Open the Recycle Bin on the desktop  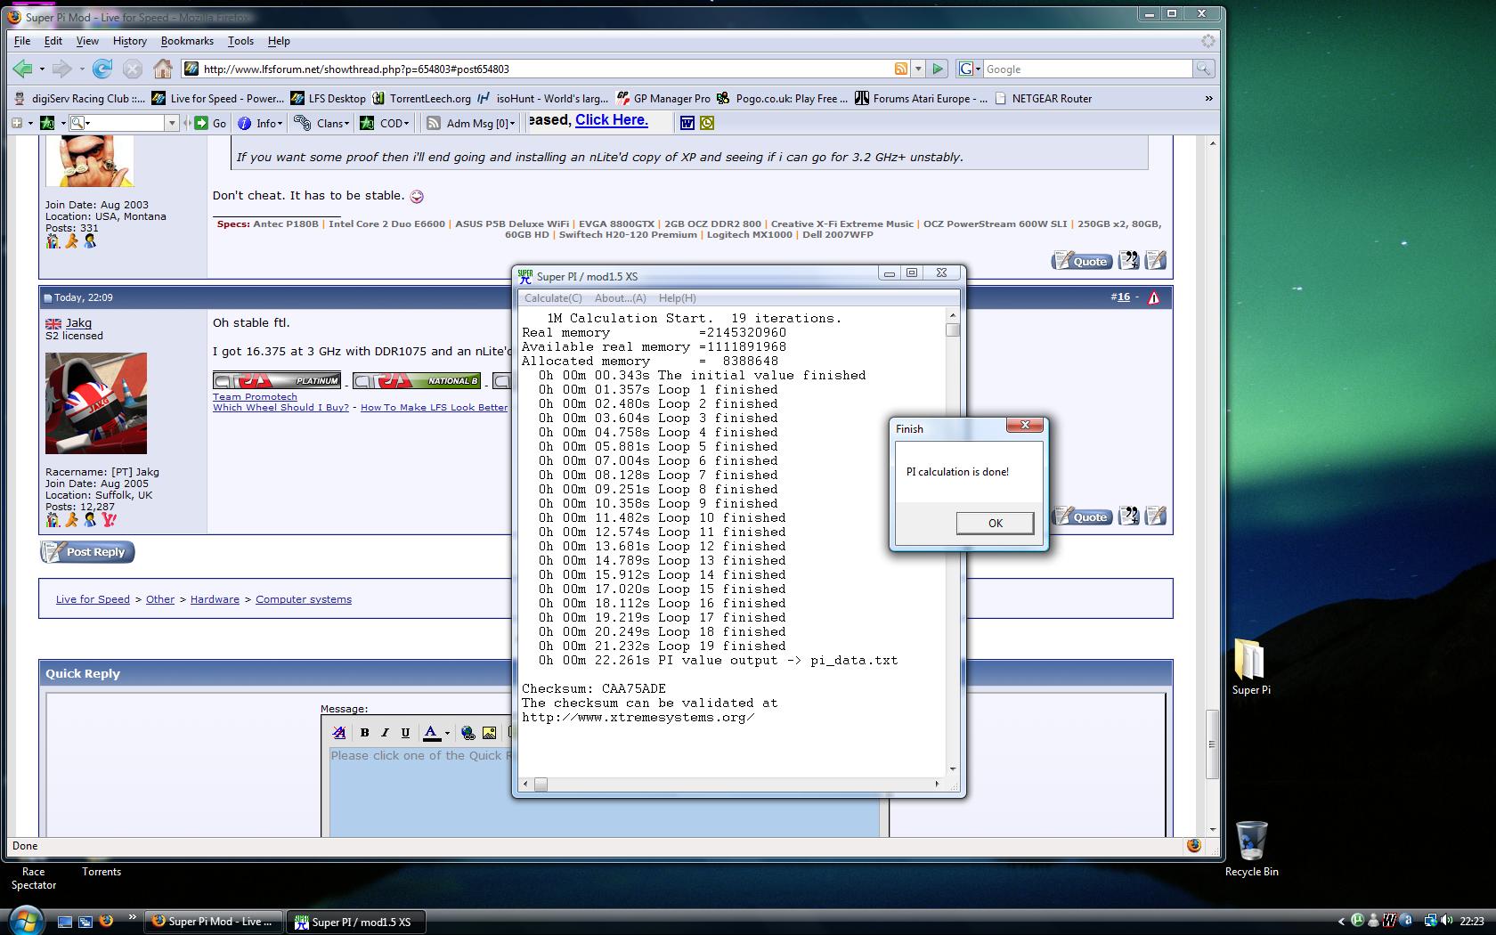[1251, 849]
